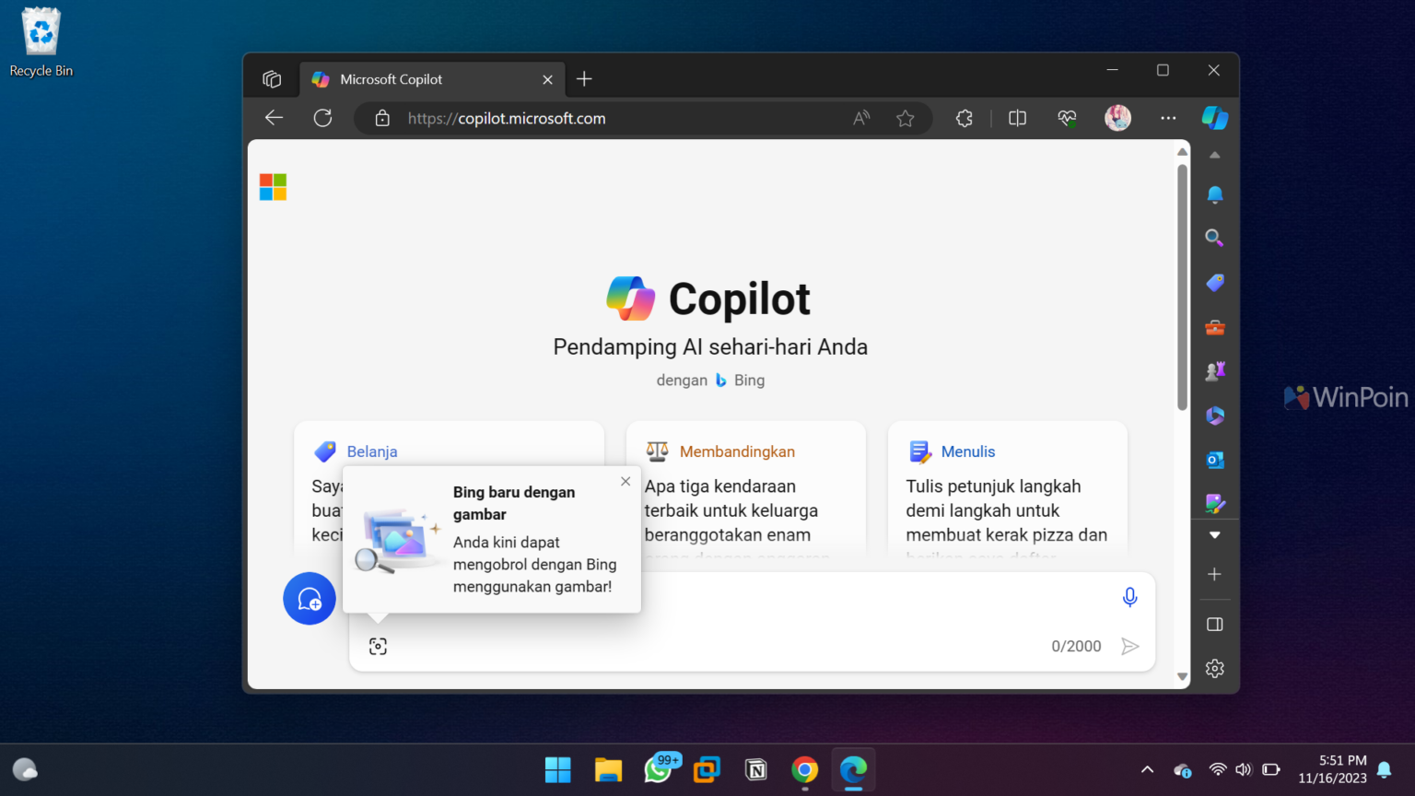Add a new sidebar app with the plus

[x=1214, y=574]
